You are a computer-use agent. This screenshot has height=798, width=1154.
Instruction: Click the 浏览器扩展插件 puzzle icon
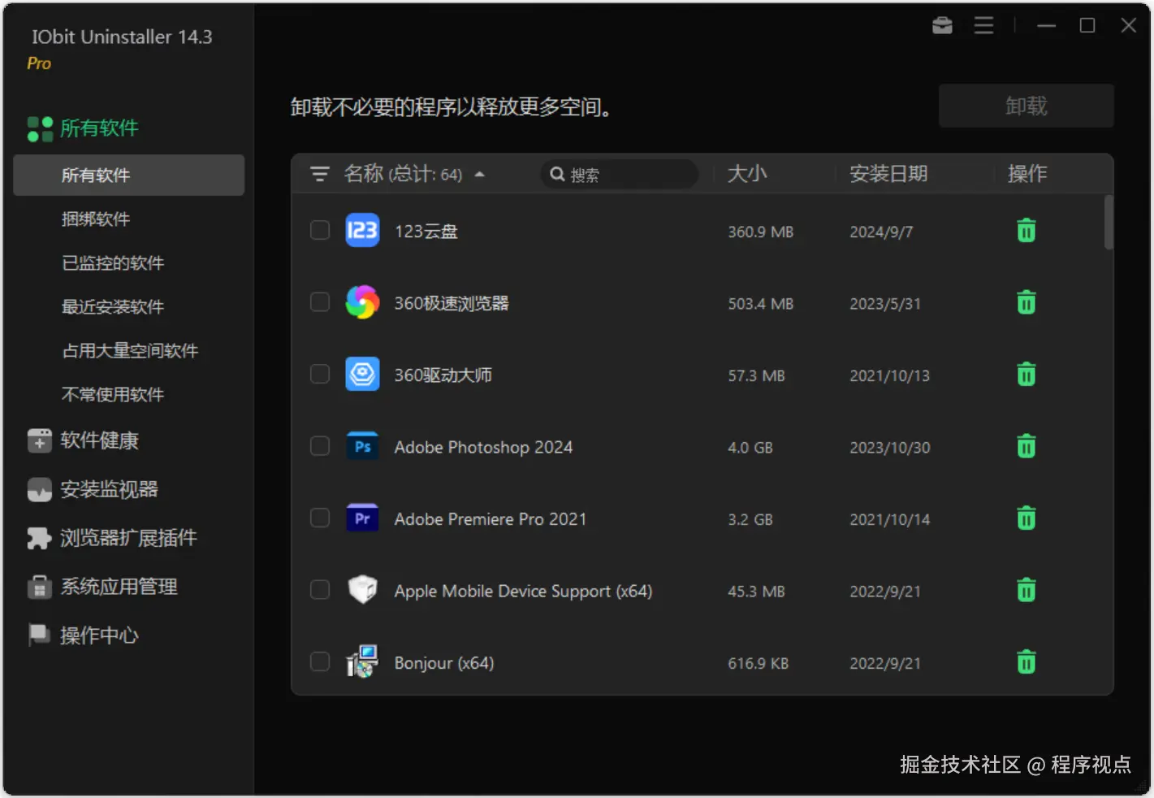39,538
